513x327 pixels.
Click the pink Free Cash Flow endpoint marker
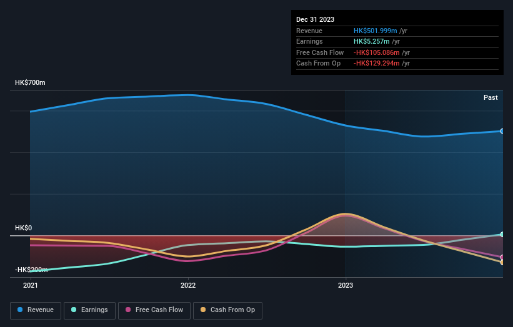click(x=502, y=257)
